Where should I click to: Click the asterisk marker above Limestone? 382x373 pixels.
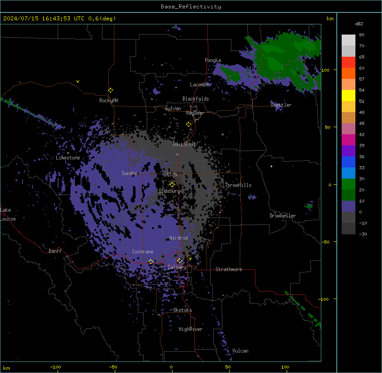coord(68,153)
